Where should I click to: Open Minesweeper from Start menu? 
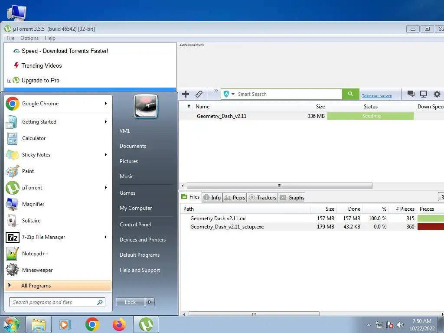[58, 270]
